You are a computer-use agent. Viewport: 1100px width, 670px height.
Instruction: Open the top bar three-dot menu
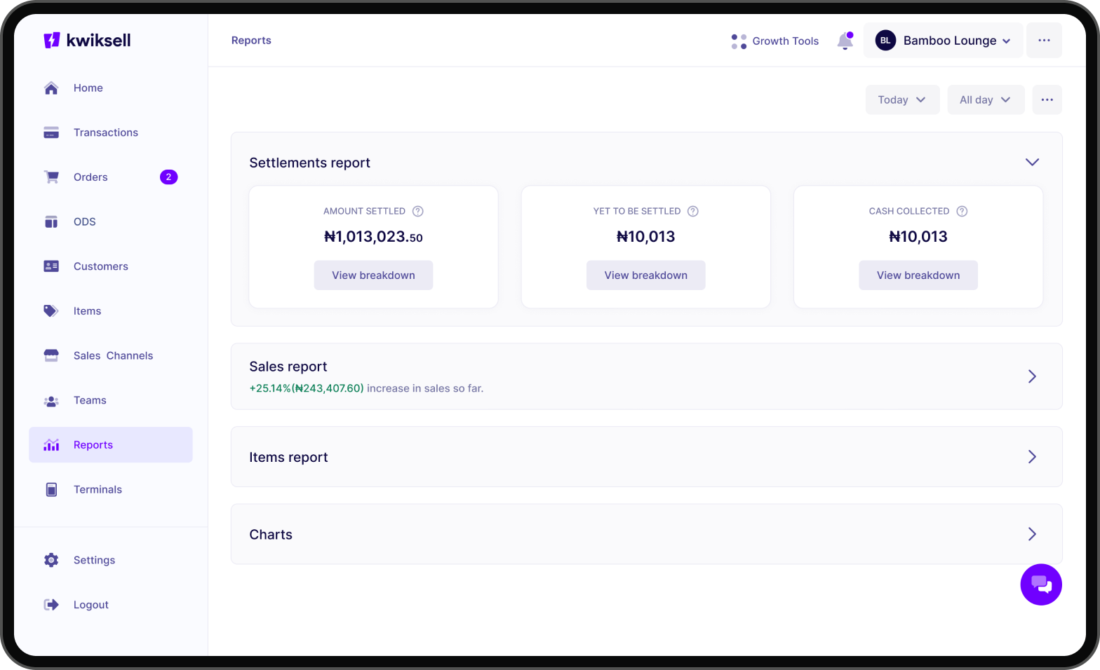click(x=1044, y=41)
